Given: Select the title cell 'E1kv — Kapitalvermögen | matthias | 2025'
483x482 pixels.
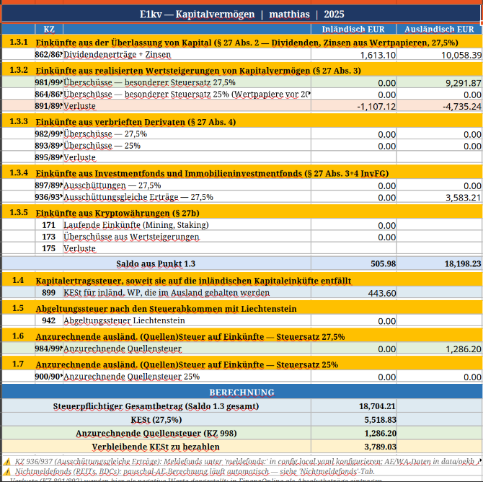Looking at the screenshot, I should pyautogui.click(x=241, y=14).
